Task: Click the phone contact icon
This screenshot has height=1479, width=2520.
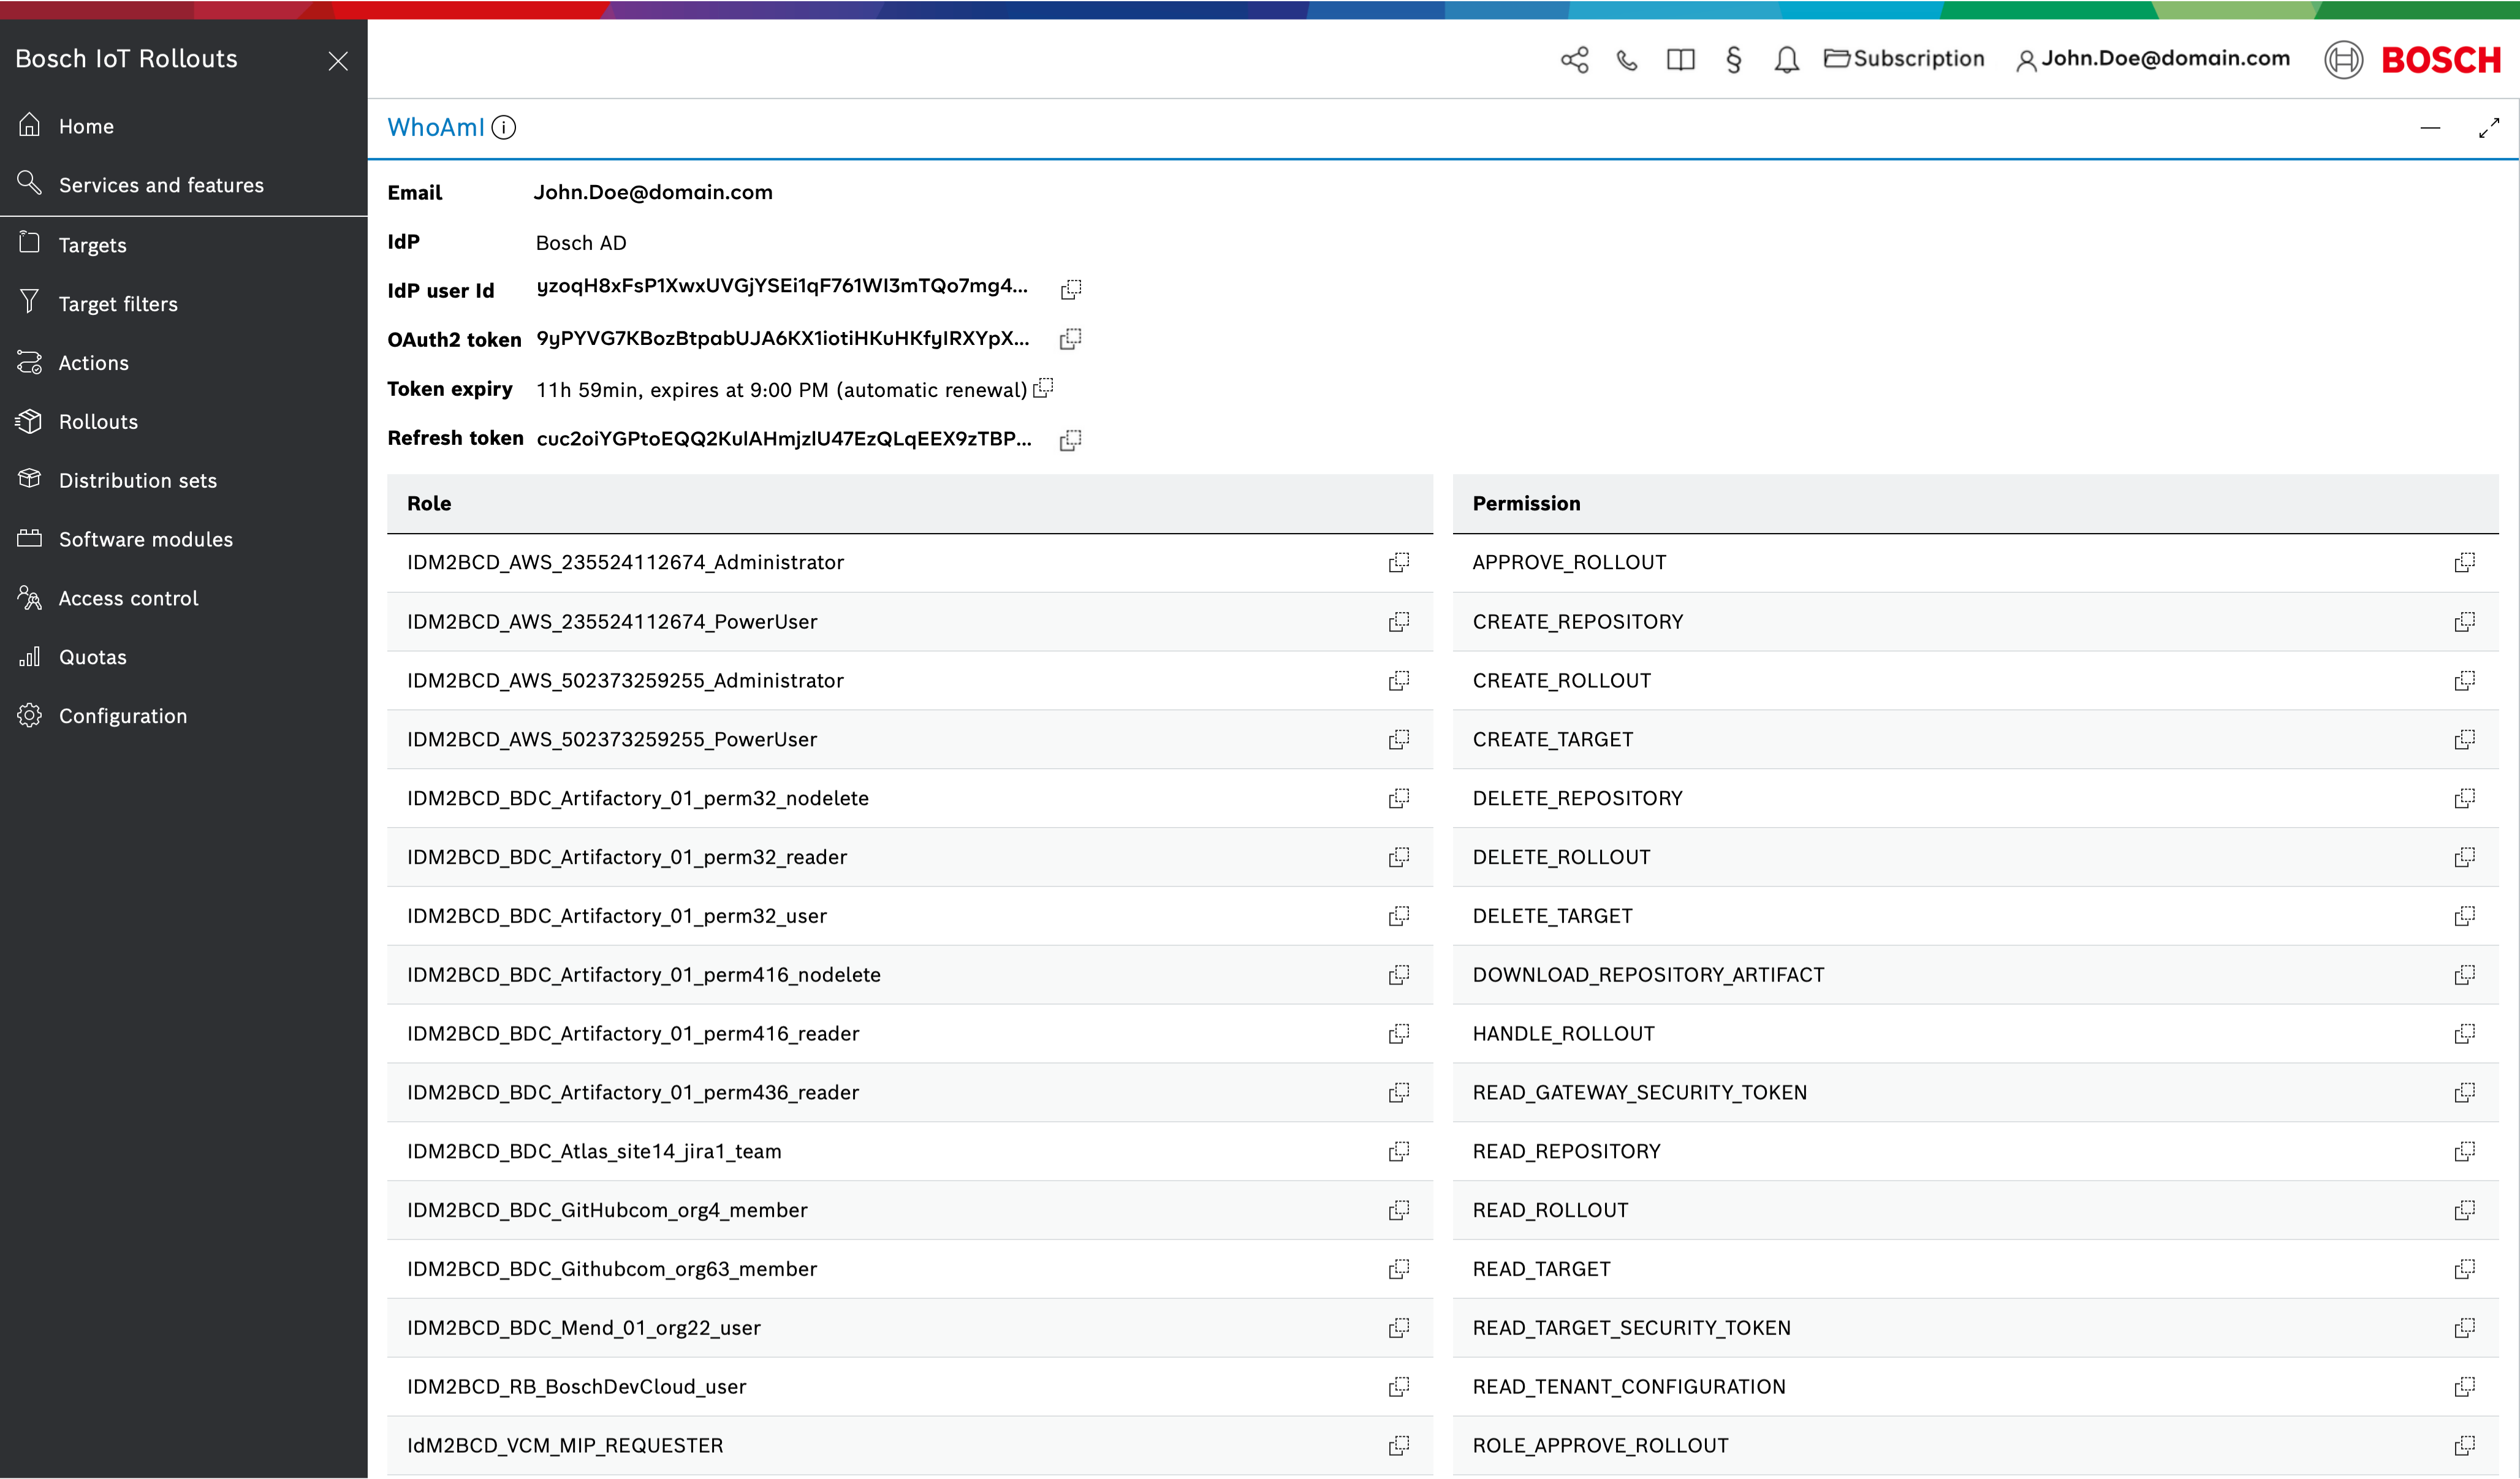Action: (1627, 60)
